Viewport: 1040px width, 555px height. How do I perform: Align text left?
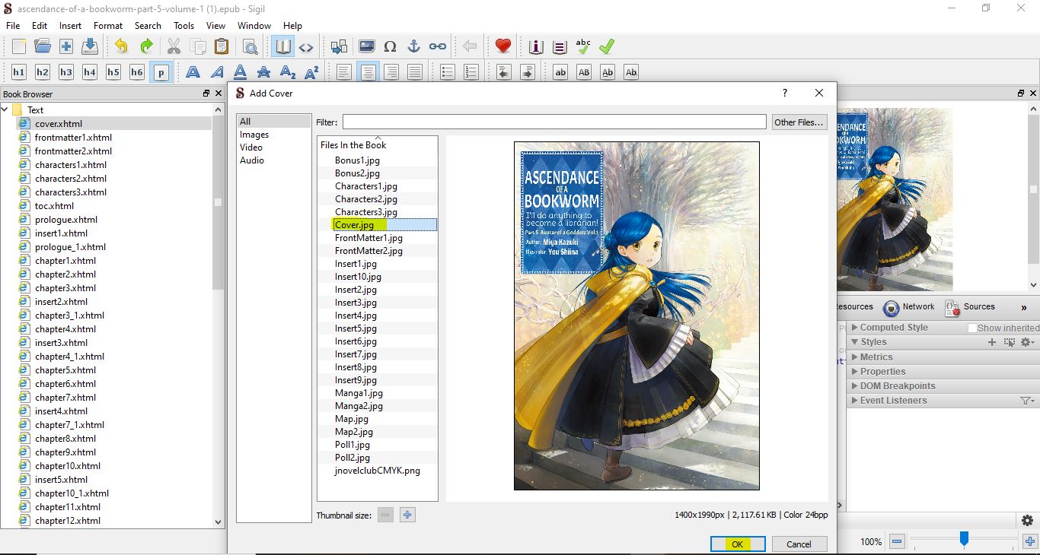coord(344,72)
